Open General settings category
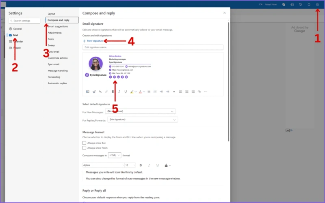The height and width of the screenshot is (203, 325). [x=15, y=29]
